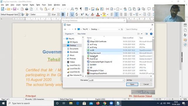This screenshot has width=188, height=106.
Task: Toggle Italic formatting button
Action: 67,14
